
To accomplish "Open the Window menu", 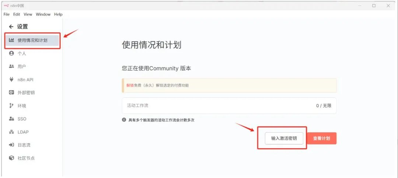I will pyautogui.click(x=43, y=14).
